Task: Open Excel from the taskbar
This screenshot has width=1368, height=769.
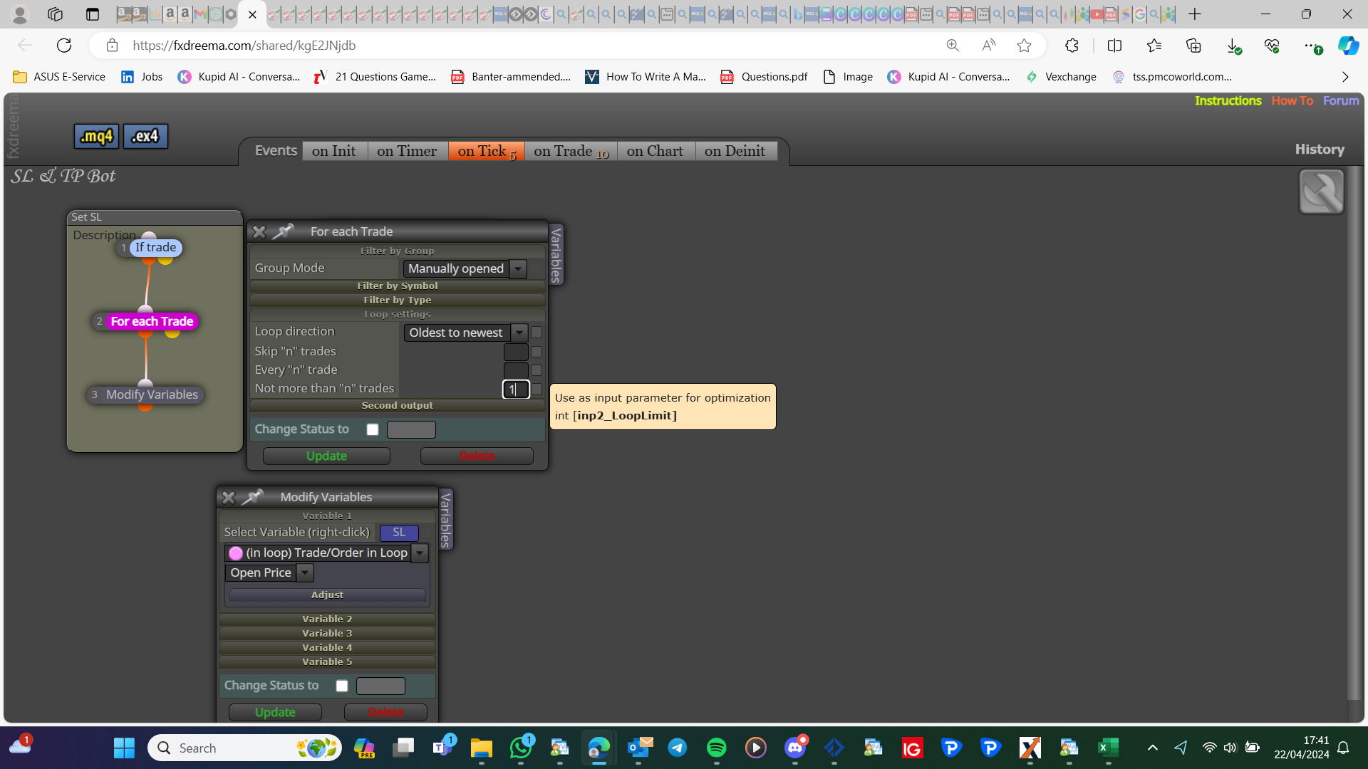Action: (x=1108, y=748)
